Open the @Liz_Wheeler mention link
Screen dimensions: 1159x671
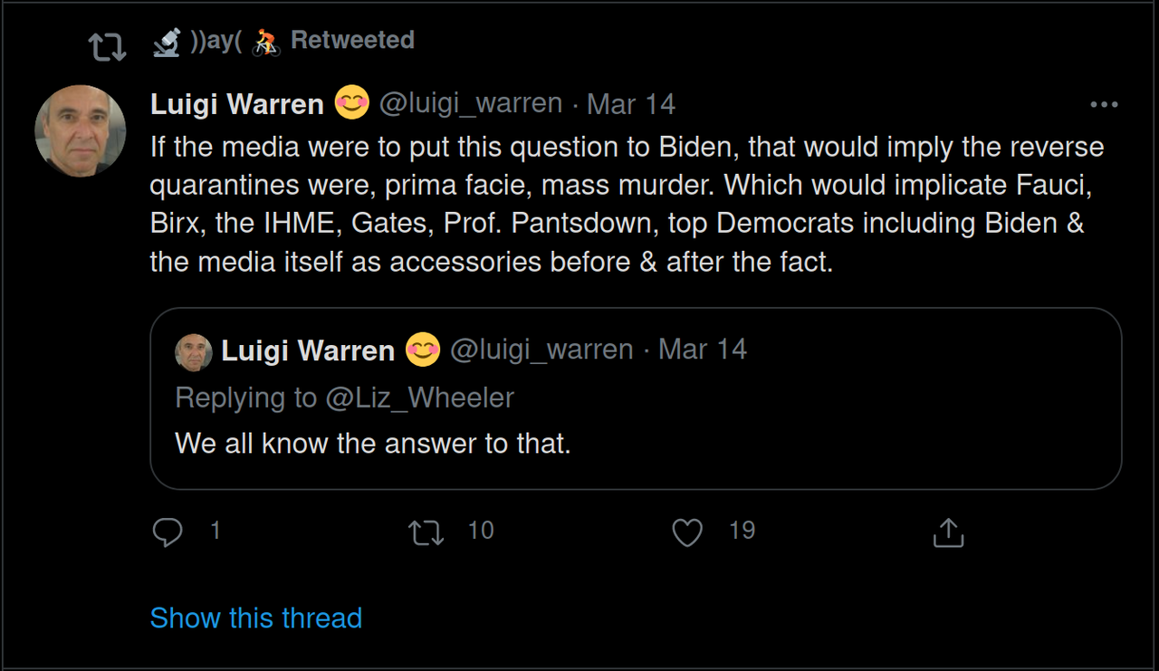point(419,398)
